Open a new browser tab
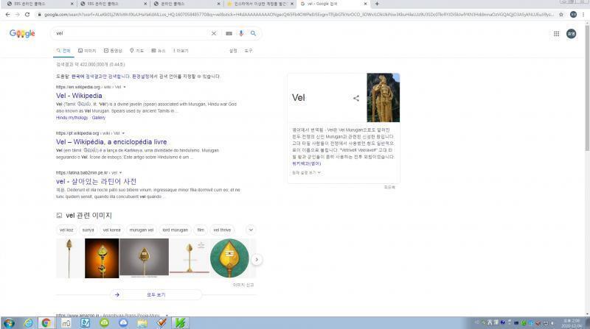590x329 pixels. click(x=377, y=4)
